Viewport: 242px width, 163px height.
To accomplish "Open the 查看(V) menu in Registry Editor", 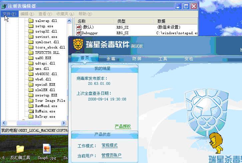I will (x=45, y=14).
